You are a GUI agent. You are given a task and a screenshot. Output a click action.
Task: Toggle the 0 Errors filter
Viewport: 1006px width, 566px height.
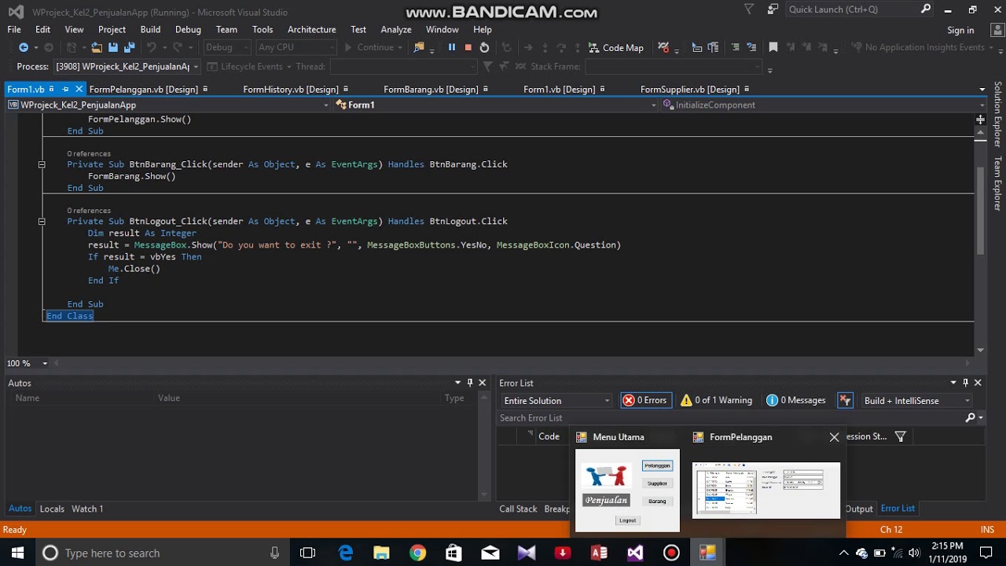644,400
